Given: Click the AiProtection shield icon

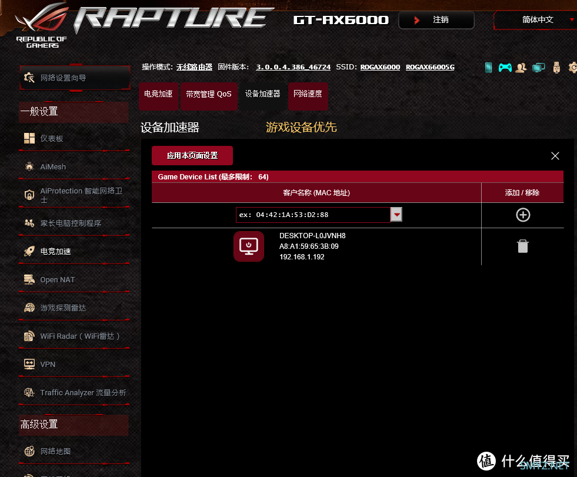Looking at the screenshot, I should 29,195.
